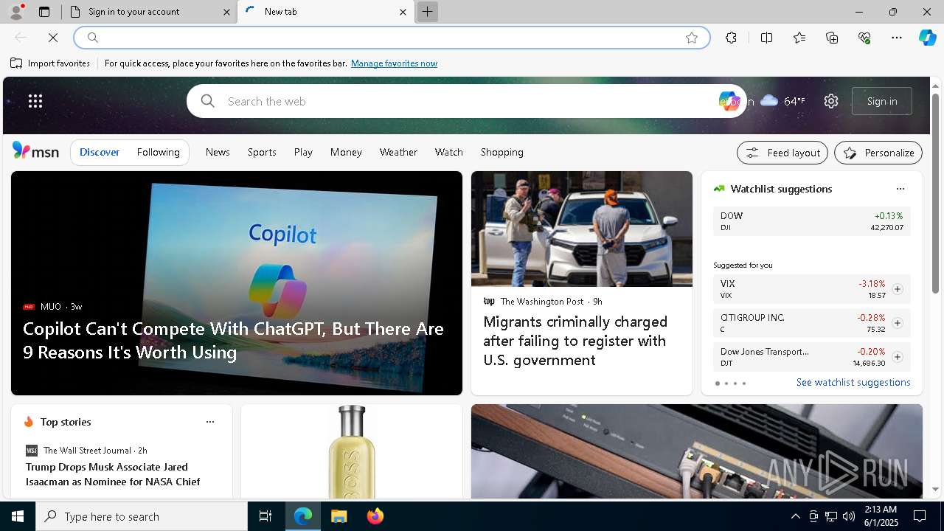This screenshot has height=531, width=944.
Task: Open the Play menu item
Action: tap(303, 152)
